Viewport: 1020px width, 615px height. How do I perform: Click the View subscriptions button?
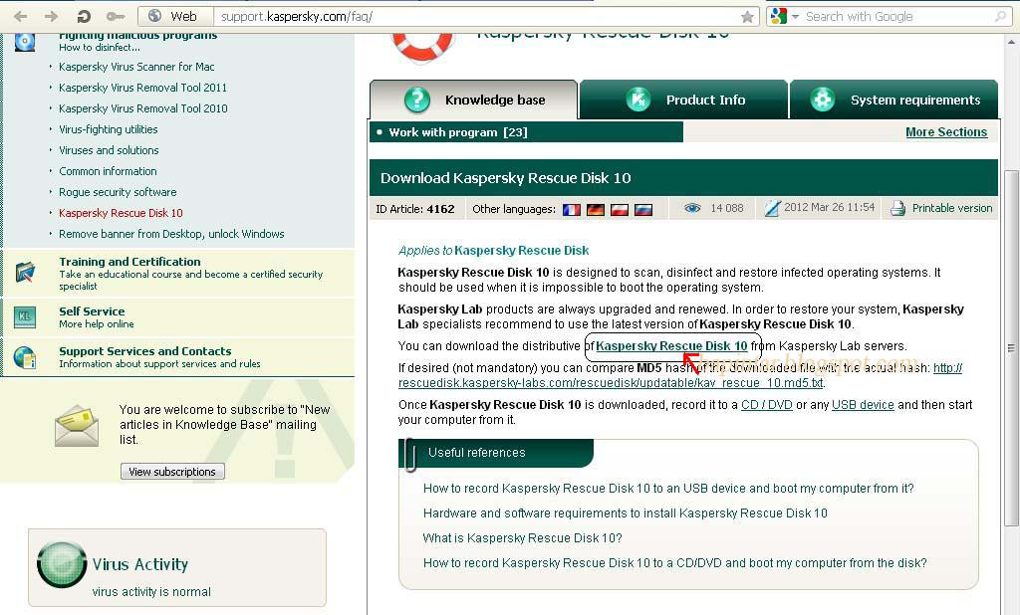point(172,472)
